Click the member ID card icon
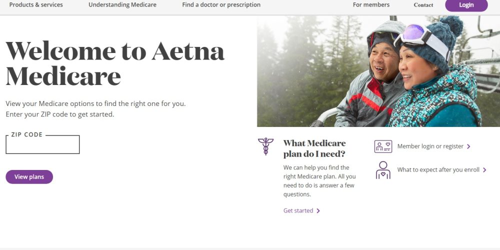500x250 pixels. click(x=383, y=146)
